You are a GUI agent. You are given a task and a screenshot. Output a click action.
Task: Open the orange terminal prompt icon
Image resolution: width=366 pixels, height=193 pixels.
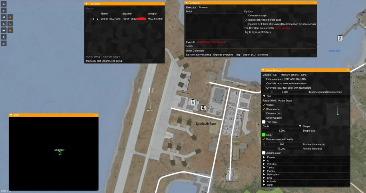point(10,24)
